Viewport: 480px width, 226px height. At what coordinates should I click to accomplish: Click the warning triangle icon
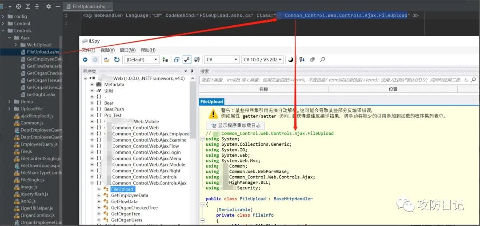click(213, 114)
